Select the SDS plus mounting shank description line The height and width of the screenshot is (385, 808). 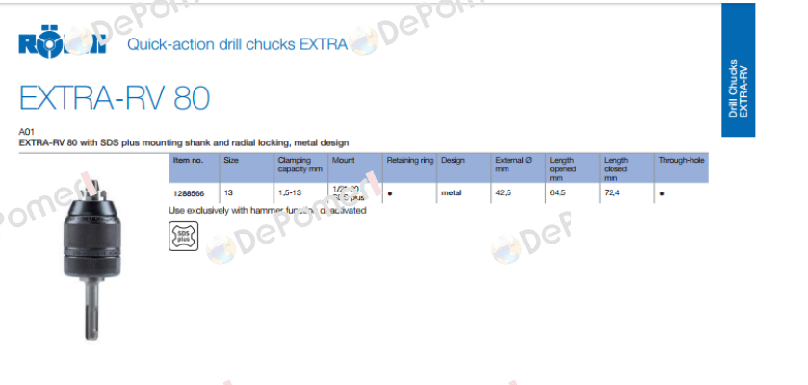pos(184,142)
